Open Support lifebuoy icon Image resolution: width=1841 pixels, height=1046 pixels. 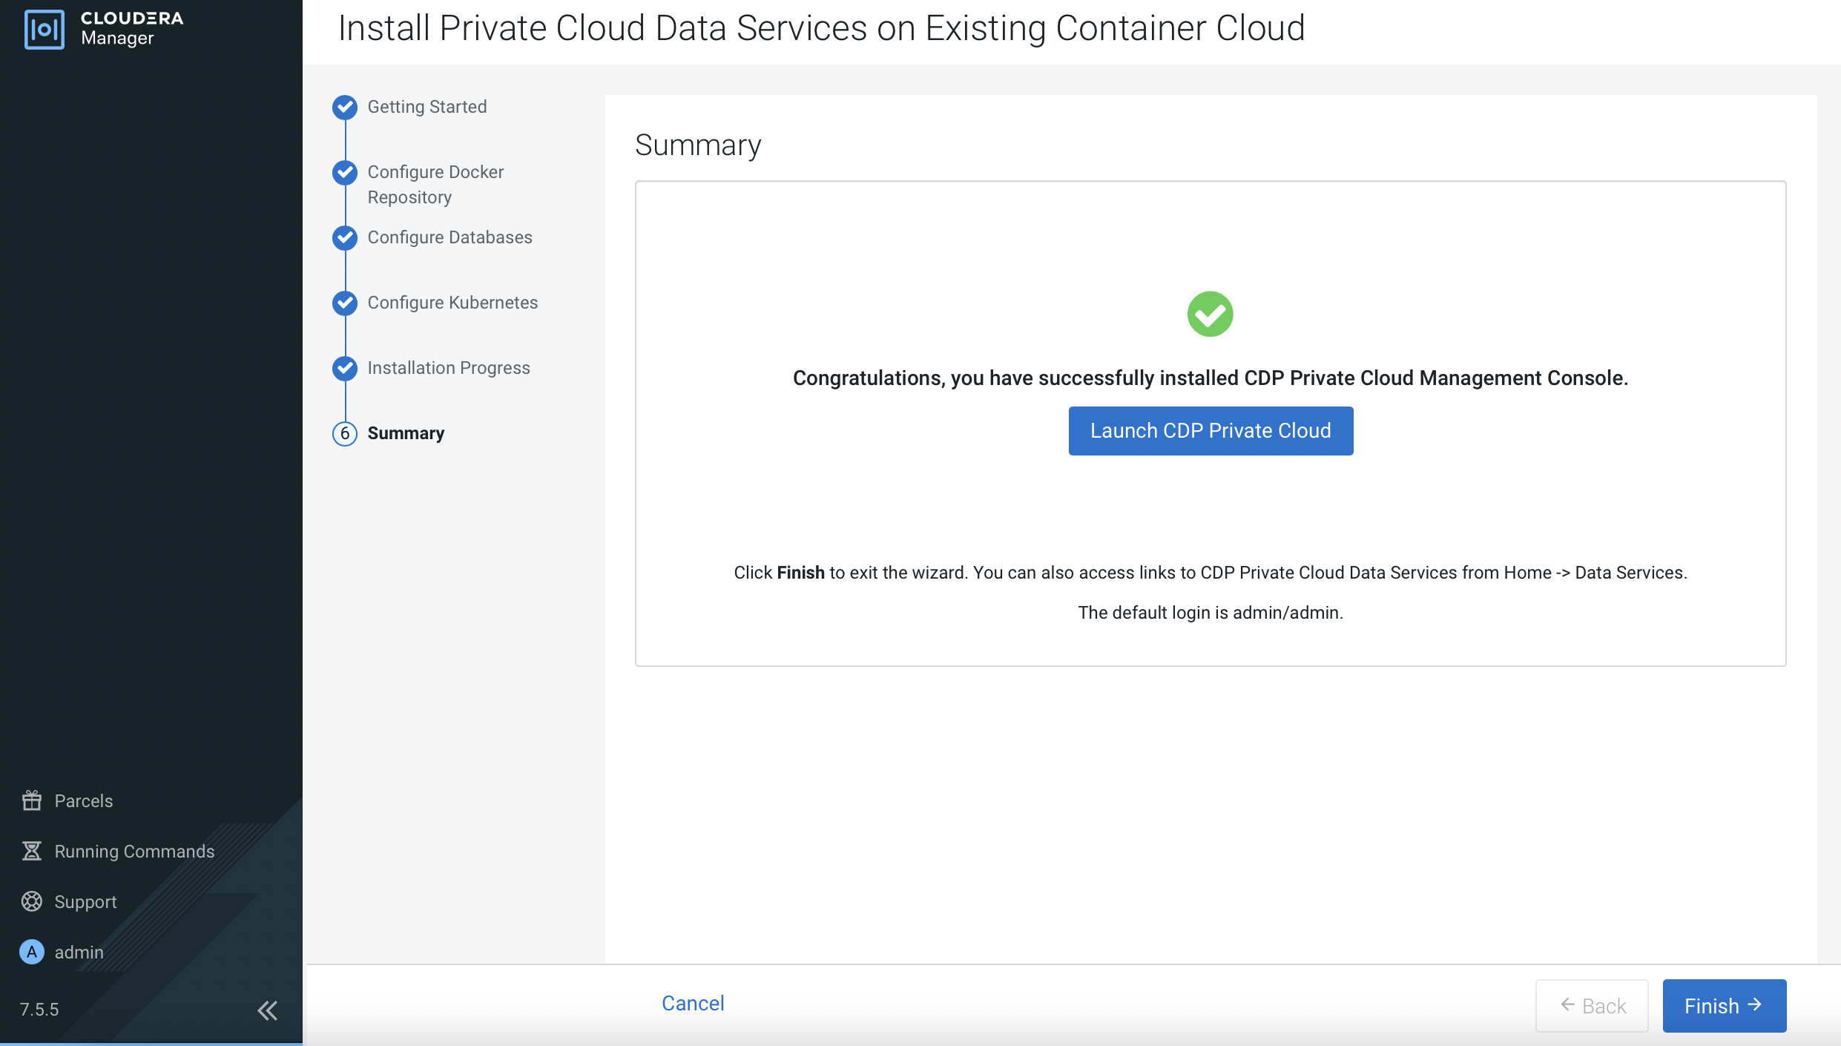32,901
